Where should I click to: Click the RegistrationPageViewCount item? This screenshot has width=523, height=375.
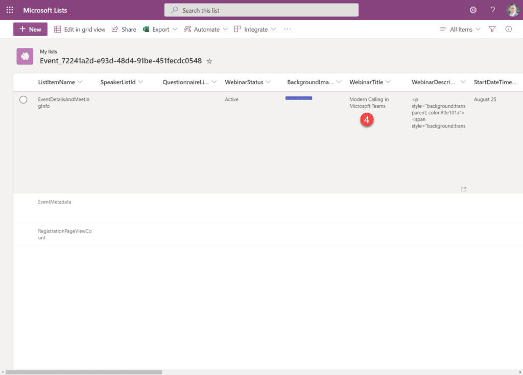(65, 234)
